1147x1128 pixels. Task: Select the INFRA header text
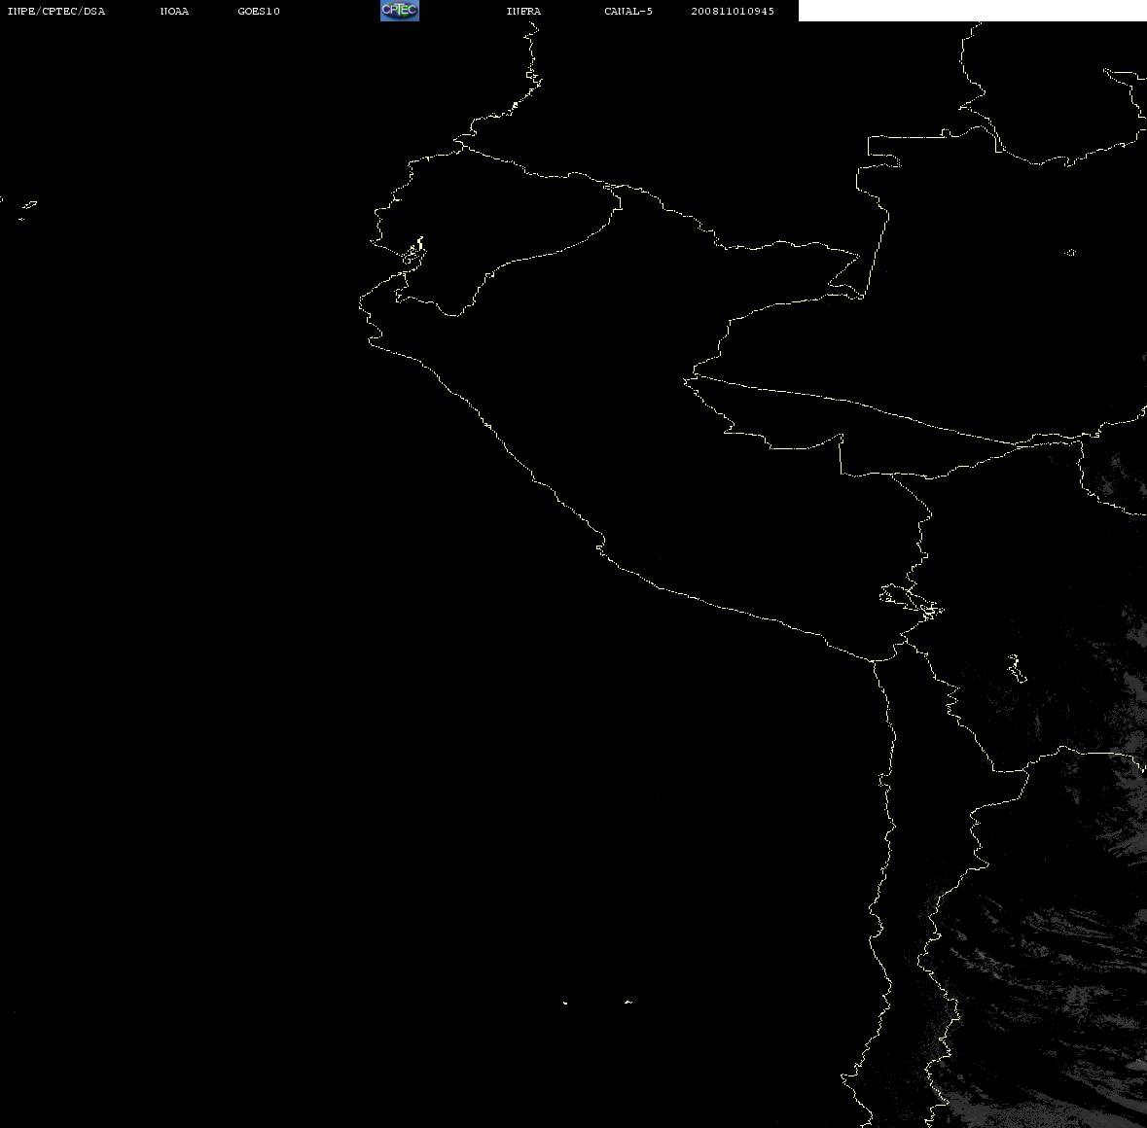(x=523, y=11)
